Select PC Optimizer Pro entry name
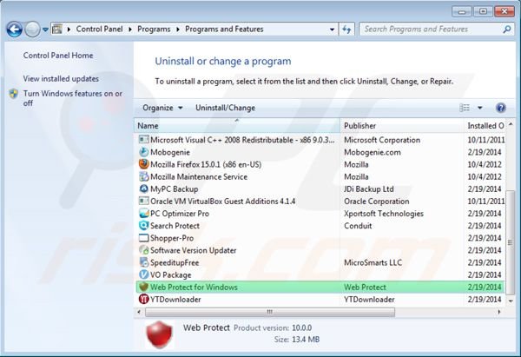521x357 pixels. click(180, 214)
